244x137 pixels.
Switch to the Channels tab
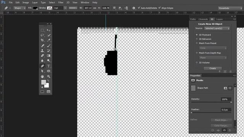coord(203,19)
